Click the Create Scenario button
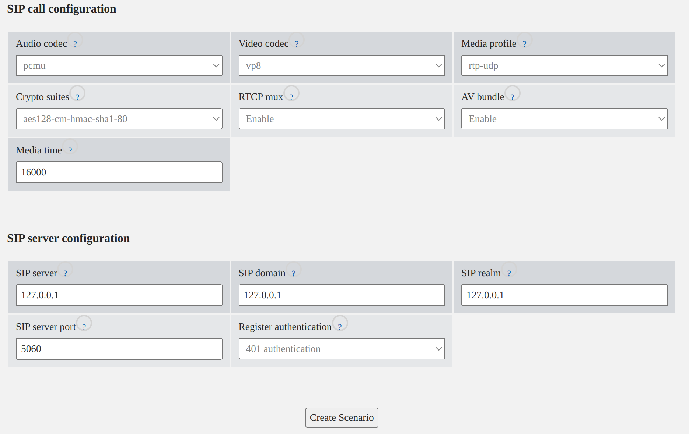Viewport: 689px width, 434px height. [342, 417]
